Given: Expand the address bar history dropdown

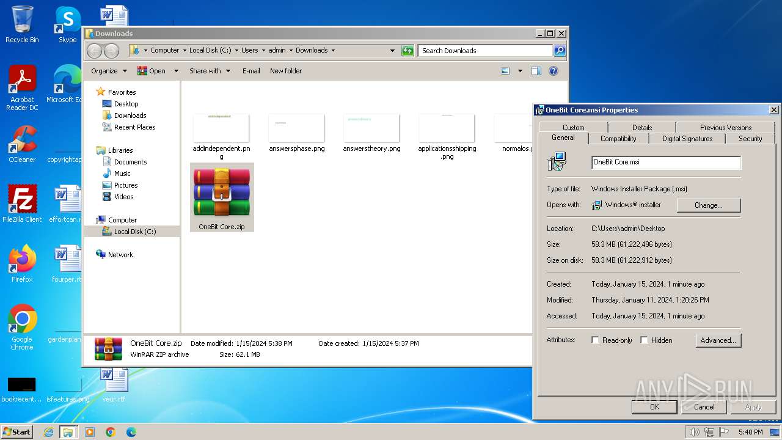Looking at the screenshot, I should point(392,51).
